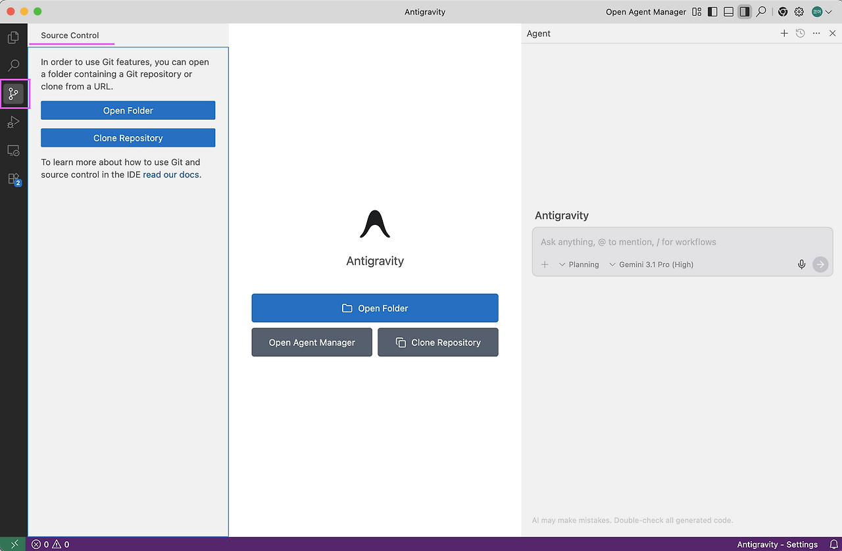The image size is (842, 551).
Task: Click Open Agent Manager on welcome screen
Action: click(x=312, y=343)
